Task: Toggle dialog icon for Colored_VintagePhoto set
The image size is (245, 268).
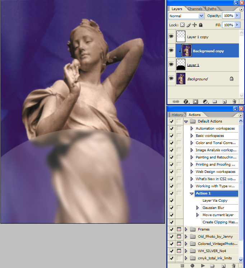Action: click(x=179, y=244)
